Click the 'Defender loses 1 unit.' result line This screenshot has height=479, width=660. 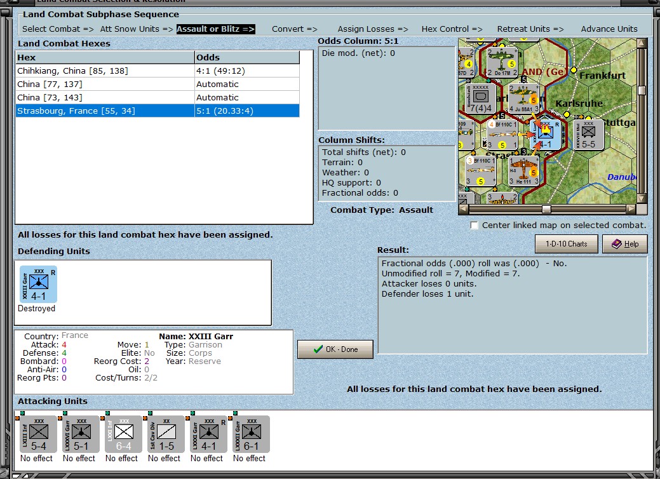[x=428, y=293]
